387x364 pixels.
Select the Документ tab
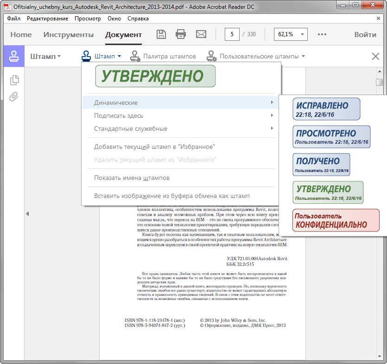tap(123, 35)
